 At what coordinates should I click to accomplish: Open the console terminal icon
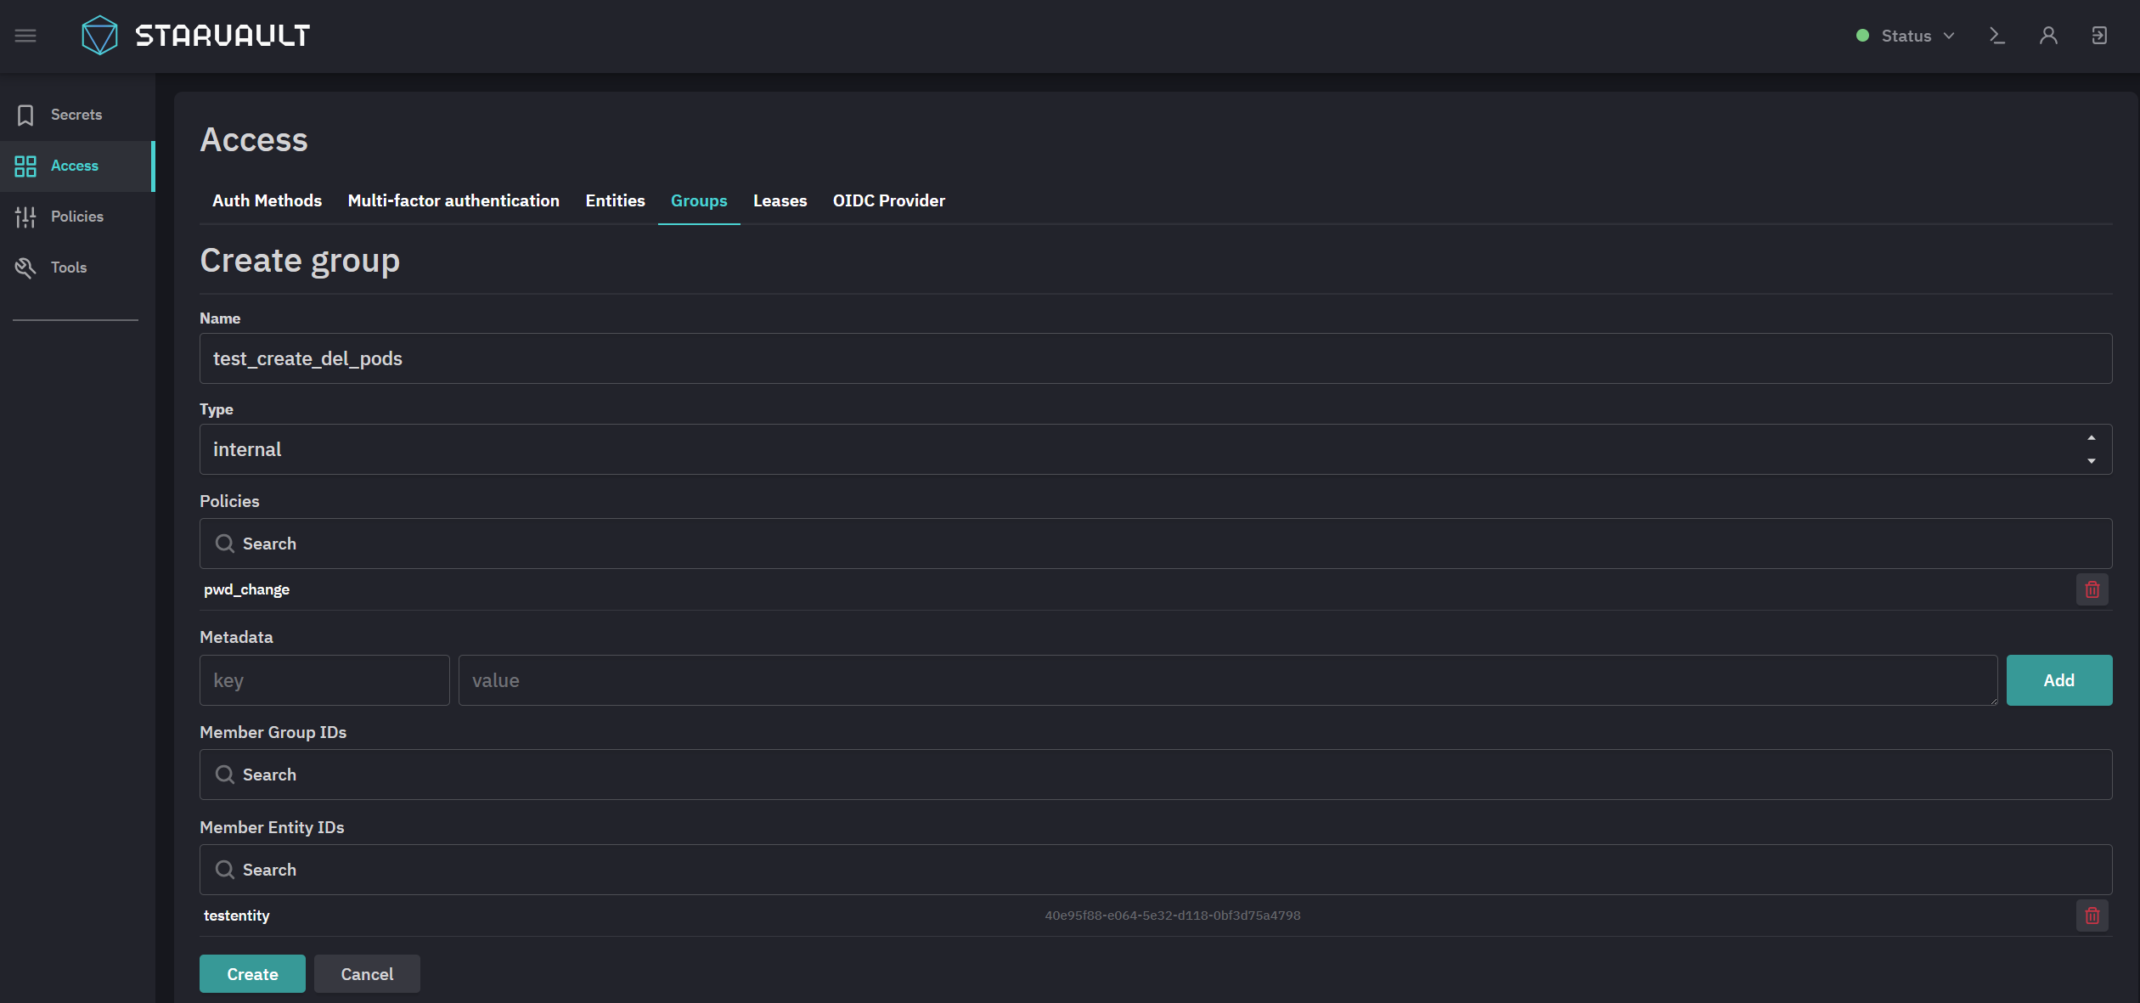pyautogui.click(x=1997, y=36)
